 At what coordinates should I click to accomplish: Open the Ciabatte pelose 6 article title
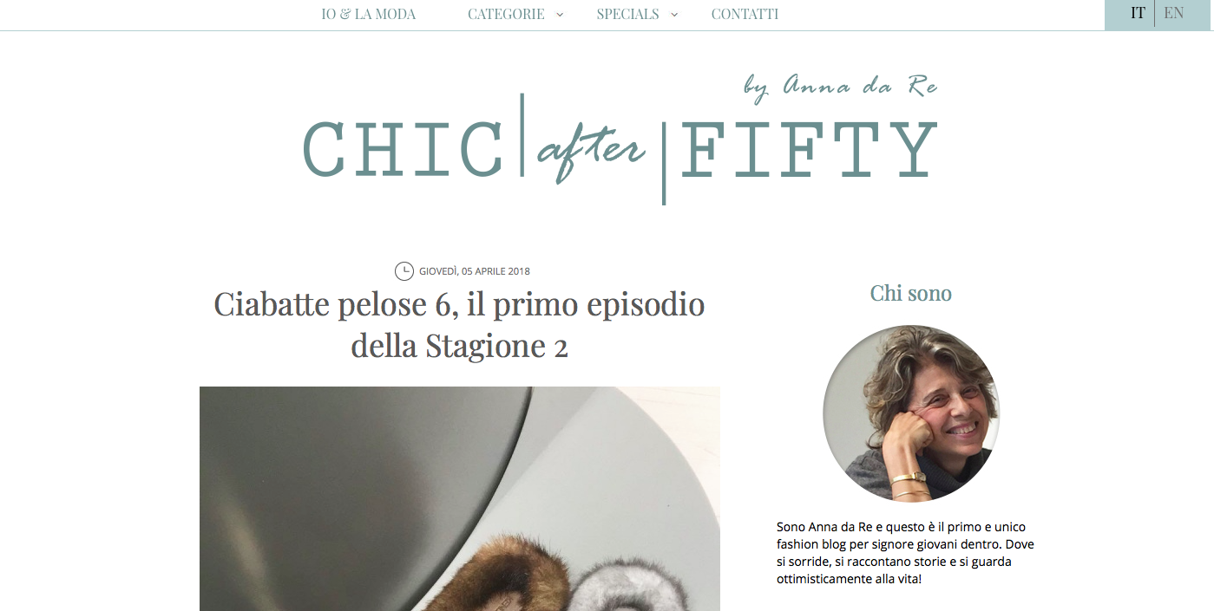[x=459, y=325]
